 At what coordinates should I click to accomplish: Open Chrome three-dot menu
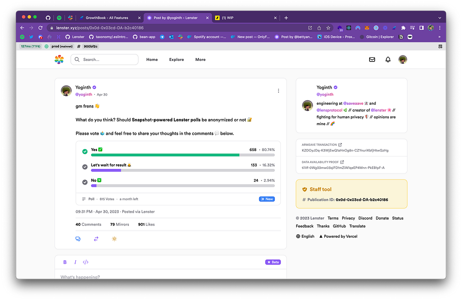coord(440,28)
